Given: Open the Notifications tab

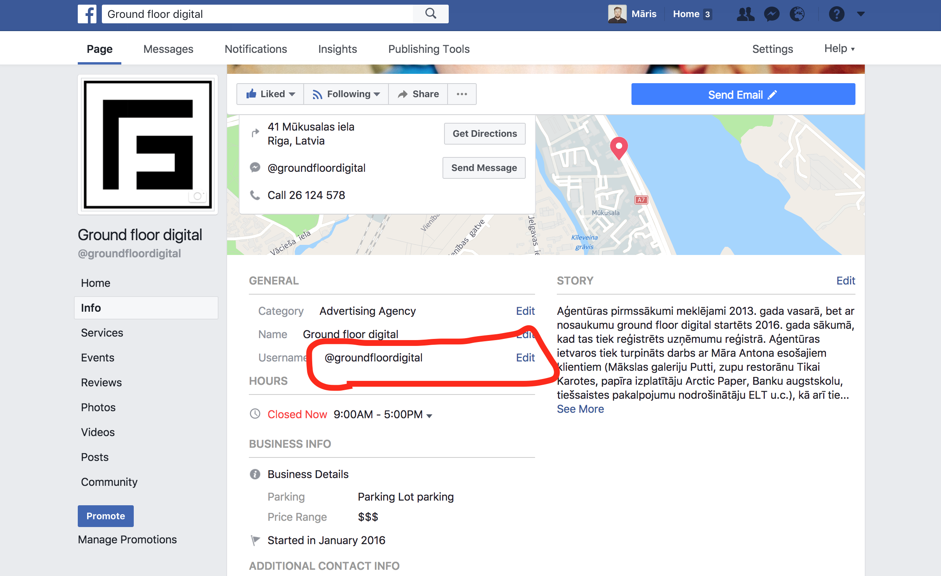Looking at the screenshot, I should click(256, 49).
